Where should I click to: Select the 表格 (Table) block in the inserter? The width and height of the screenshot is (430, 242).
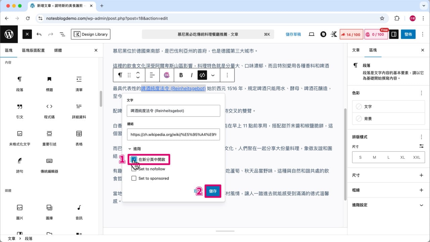coord(79,136)
